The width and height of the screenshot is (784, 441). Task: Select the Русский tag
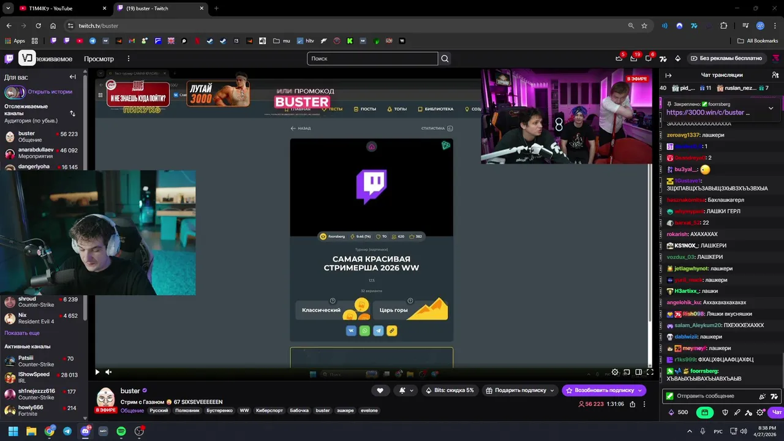[x=159, y=410]
